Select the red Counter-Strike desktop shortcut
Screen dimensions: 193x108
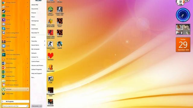coord(51,34)
